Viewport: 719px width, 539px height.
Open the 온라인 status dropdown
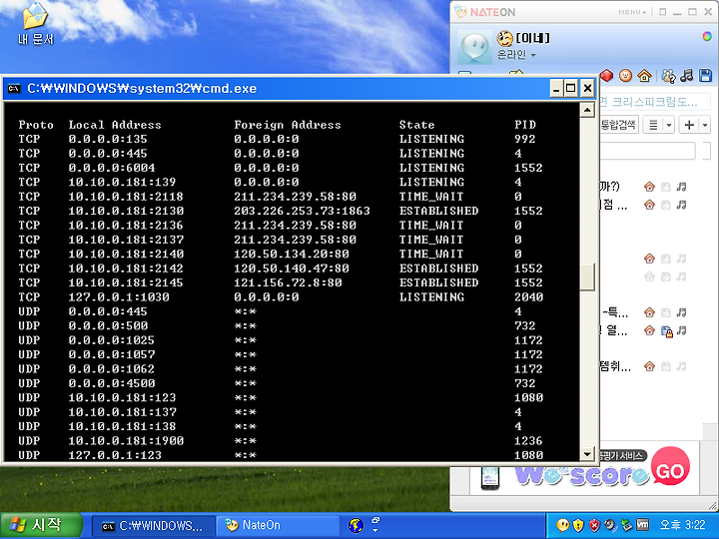pyautogui.click(x=516, y=55)
